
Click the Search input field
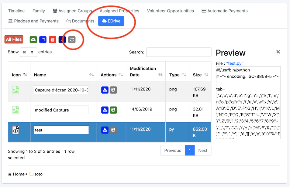coord(179,52)
